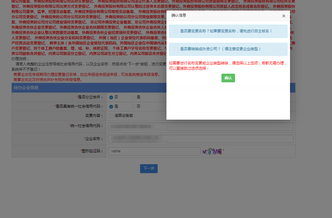
Task: Enable the "清算组备案" change content checkbox
Action: pyautogui.click(x=111, y=116)
